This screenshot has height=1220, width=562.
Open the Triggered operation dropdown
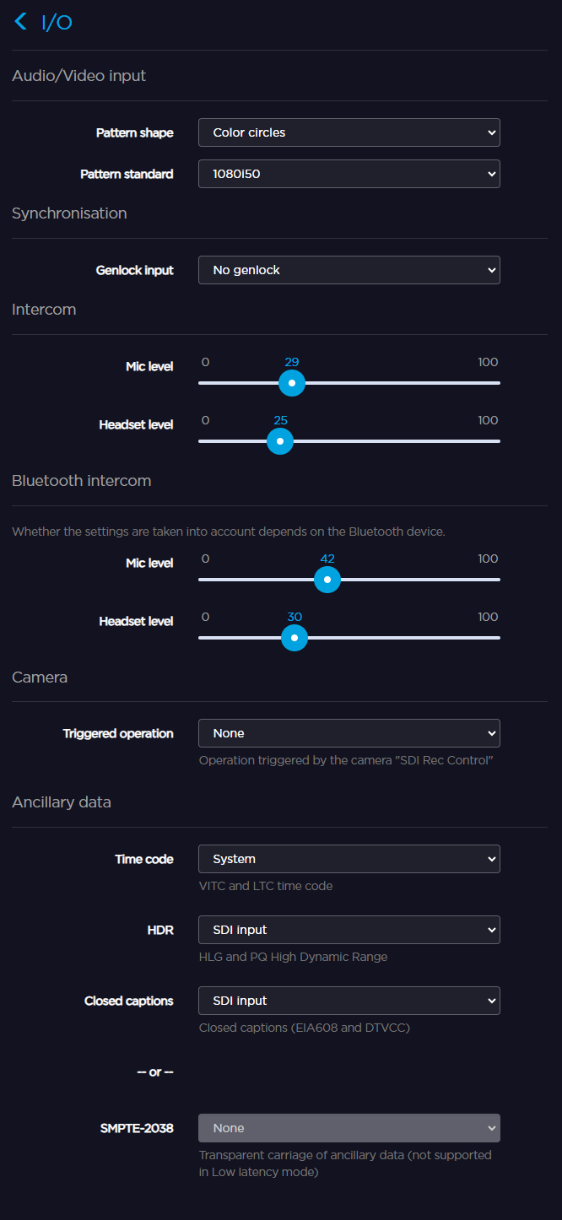[349, 733]
